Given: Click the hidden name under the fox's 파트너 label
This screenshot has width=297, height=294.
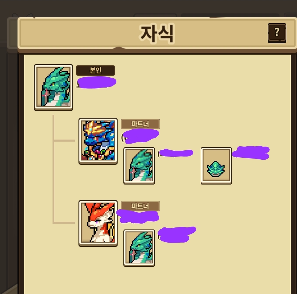Looking at the screenshot, I should coord(138,216).
